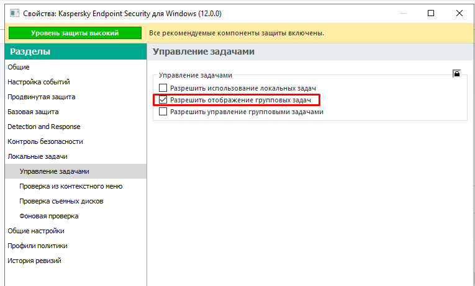Click the 'Управление задачами' page heading

pyautogui.click(x=203, y=51)
